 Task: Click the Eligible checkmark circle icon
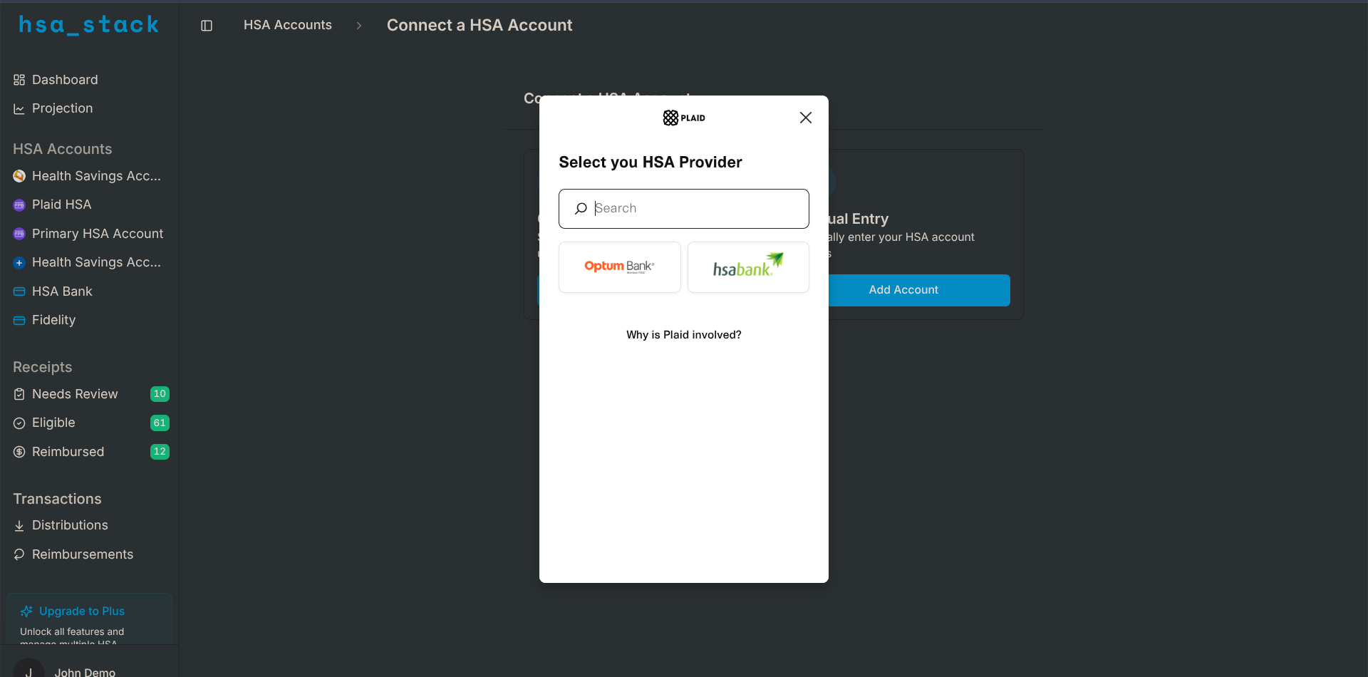19,423
